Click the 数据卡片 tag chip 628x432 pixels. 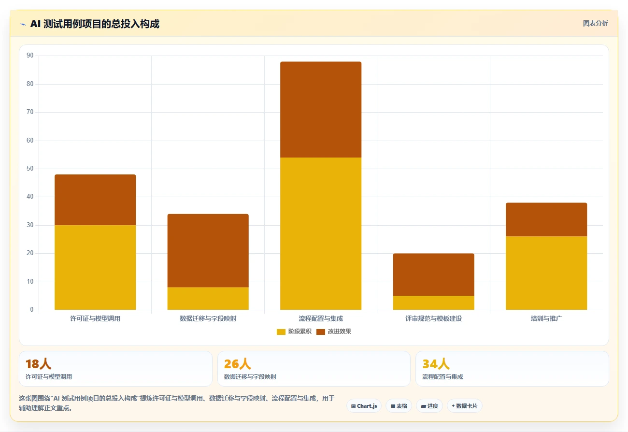coord(464,406)
